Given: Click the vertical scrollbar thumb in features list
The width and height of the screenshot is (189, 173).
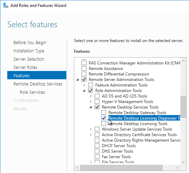Looking at the screenshot, I should 183,107.
